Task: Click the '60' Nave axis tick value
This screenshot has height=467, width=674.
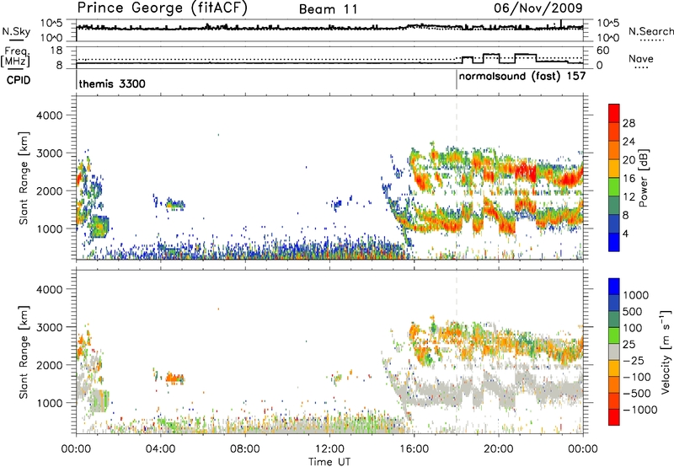Action: click(603, 51)
